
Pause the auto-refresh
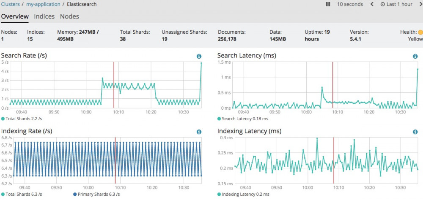(x=328, y=4)
